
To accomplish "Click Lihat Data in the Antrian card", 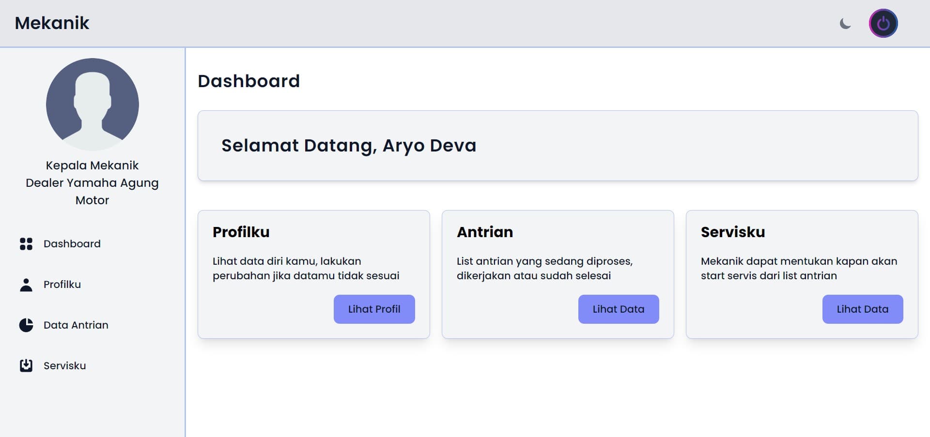I will coord(619,309).
